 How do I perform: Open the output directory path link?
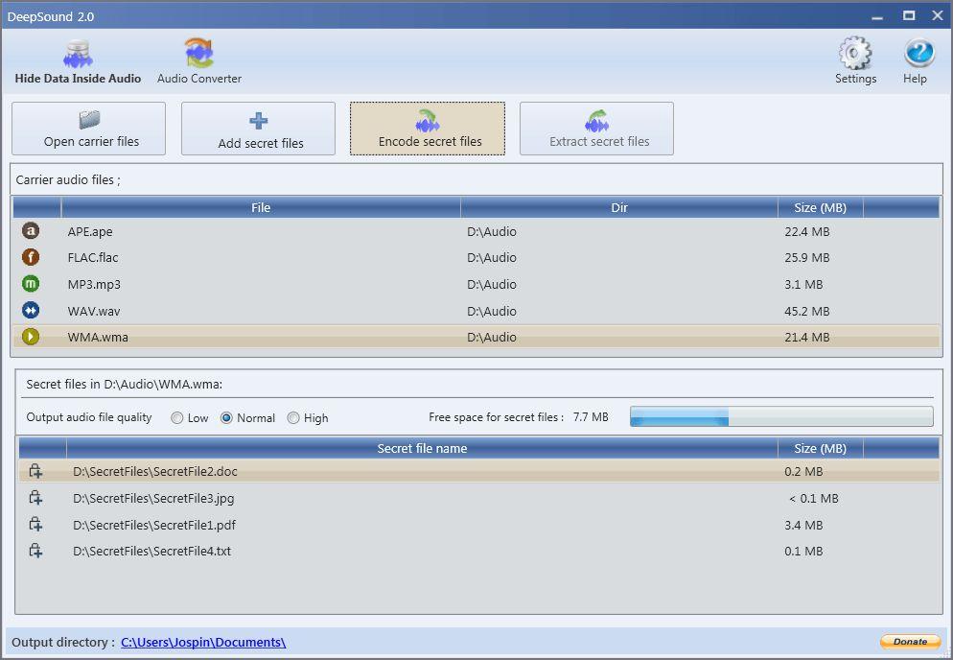coord(203,643)
